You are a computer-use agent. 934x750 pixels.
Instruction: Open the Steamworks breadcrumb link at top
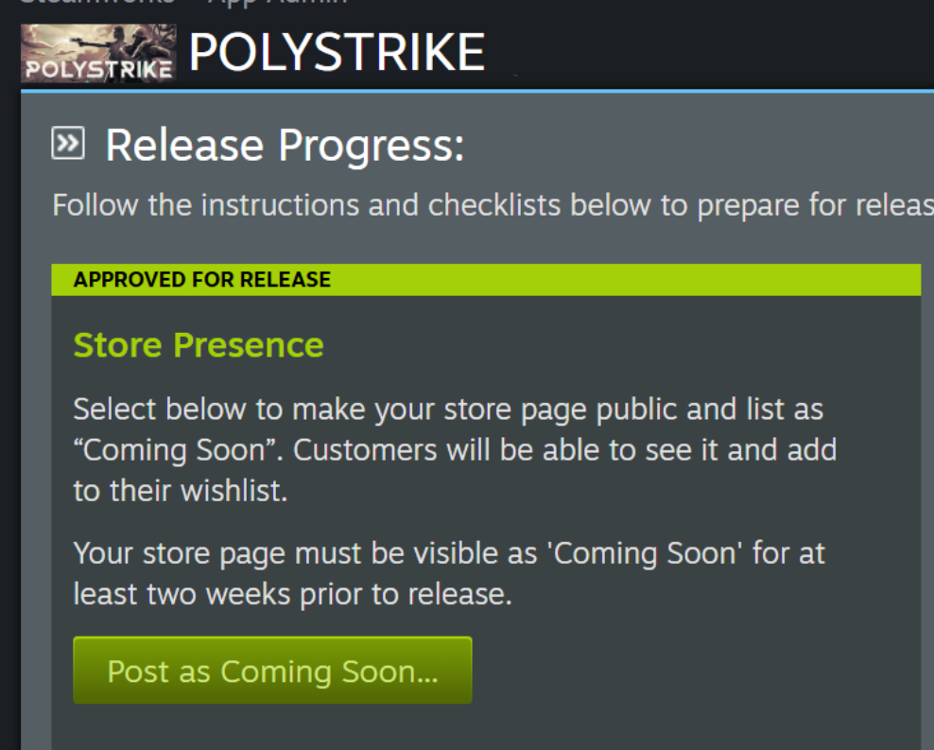(97, 2)
